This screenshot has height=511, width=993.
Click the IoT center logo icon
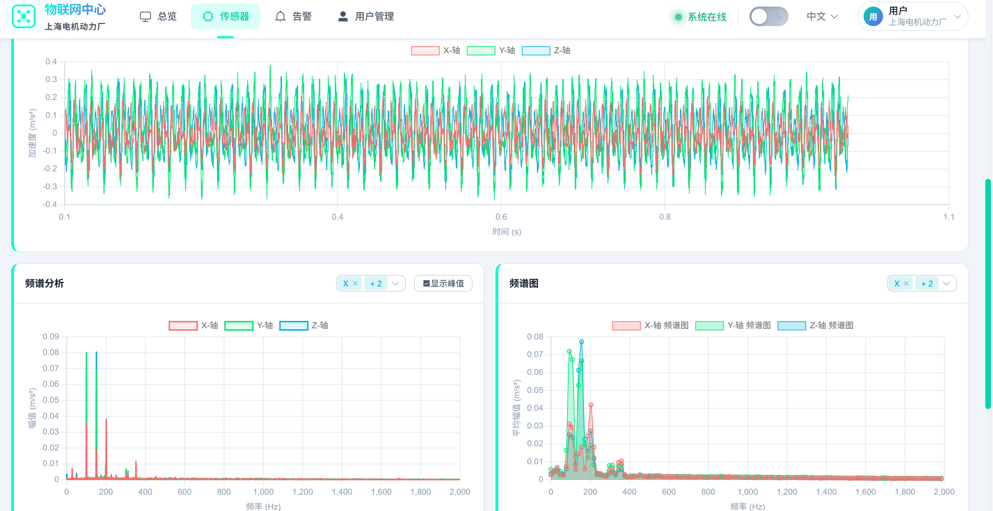point(24,16)
